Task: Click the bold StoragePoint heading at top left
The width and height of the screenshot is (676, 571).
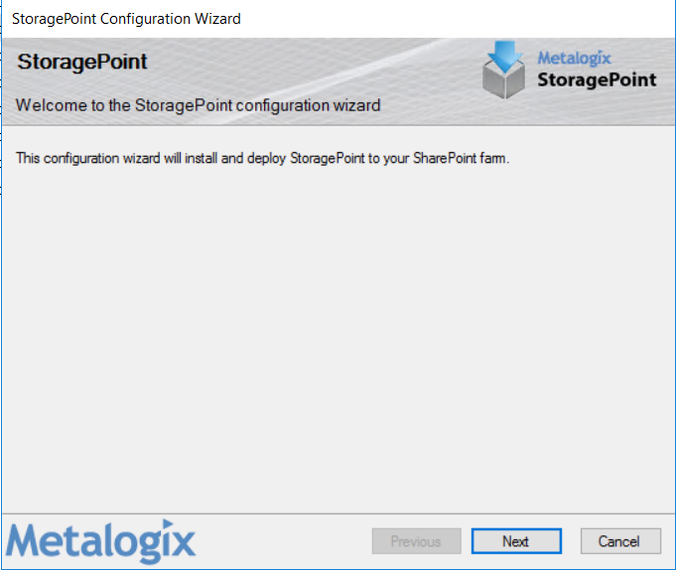Action: tap(82, 62)
